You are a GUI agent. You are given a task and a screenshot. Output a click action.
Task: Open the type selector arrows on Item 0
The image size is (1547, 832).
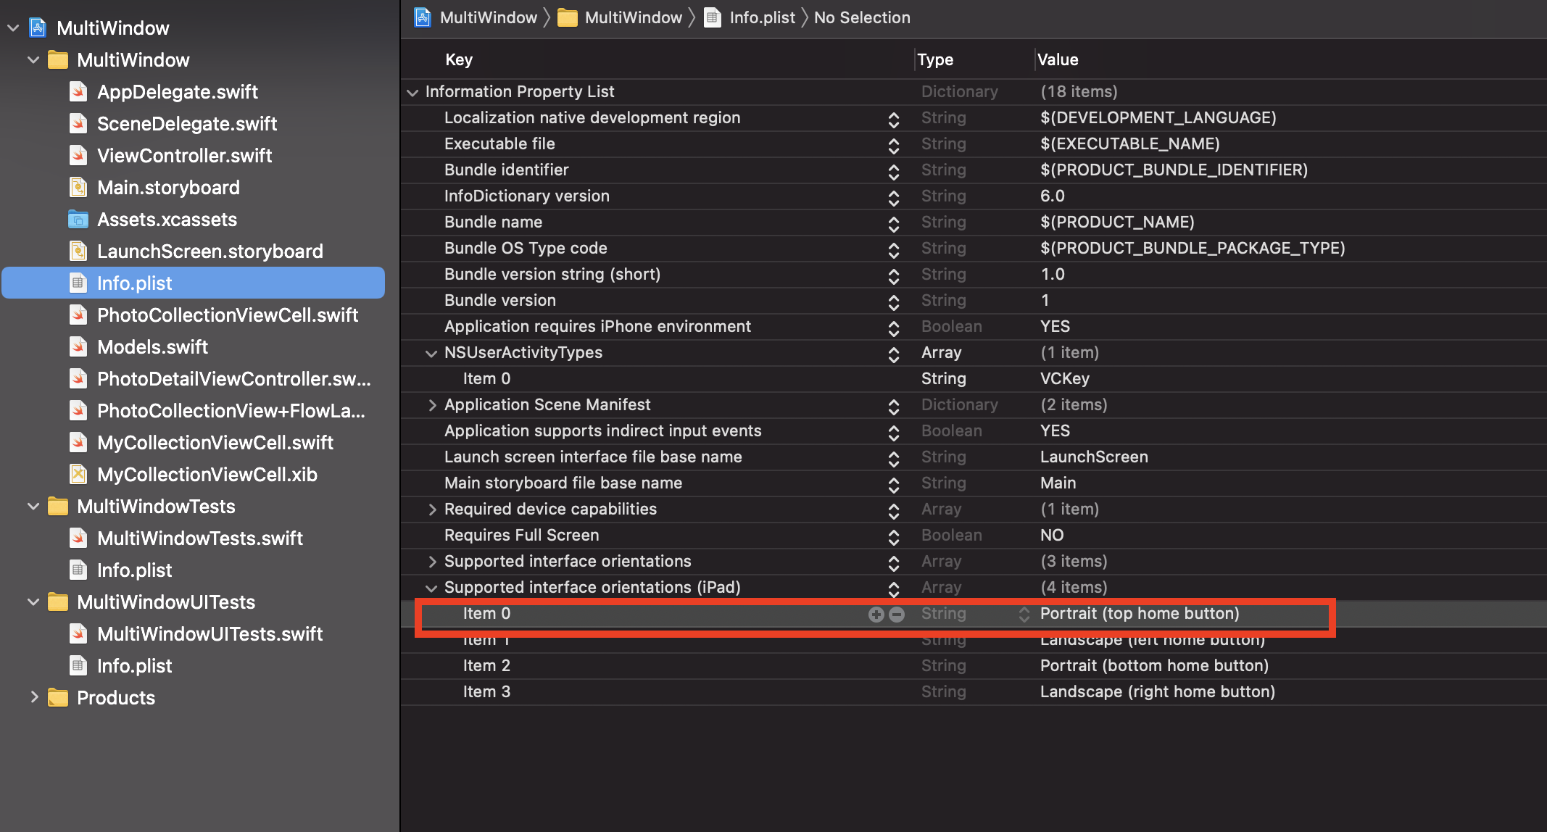[1024, 615]
